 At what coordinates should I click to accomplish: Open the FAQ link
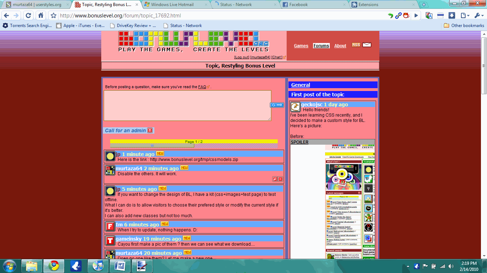pos(202,87)
